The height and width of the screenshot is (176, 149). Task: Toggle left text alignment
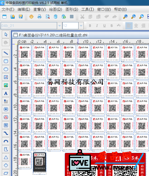129,26
